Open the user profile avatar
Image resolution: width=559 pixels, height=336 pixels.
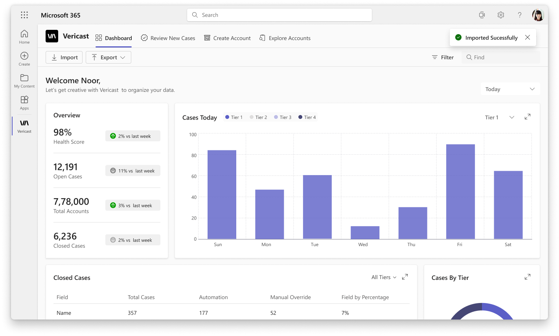click(538, 15)
